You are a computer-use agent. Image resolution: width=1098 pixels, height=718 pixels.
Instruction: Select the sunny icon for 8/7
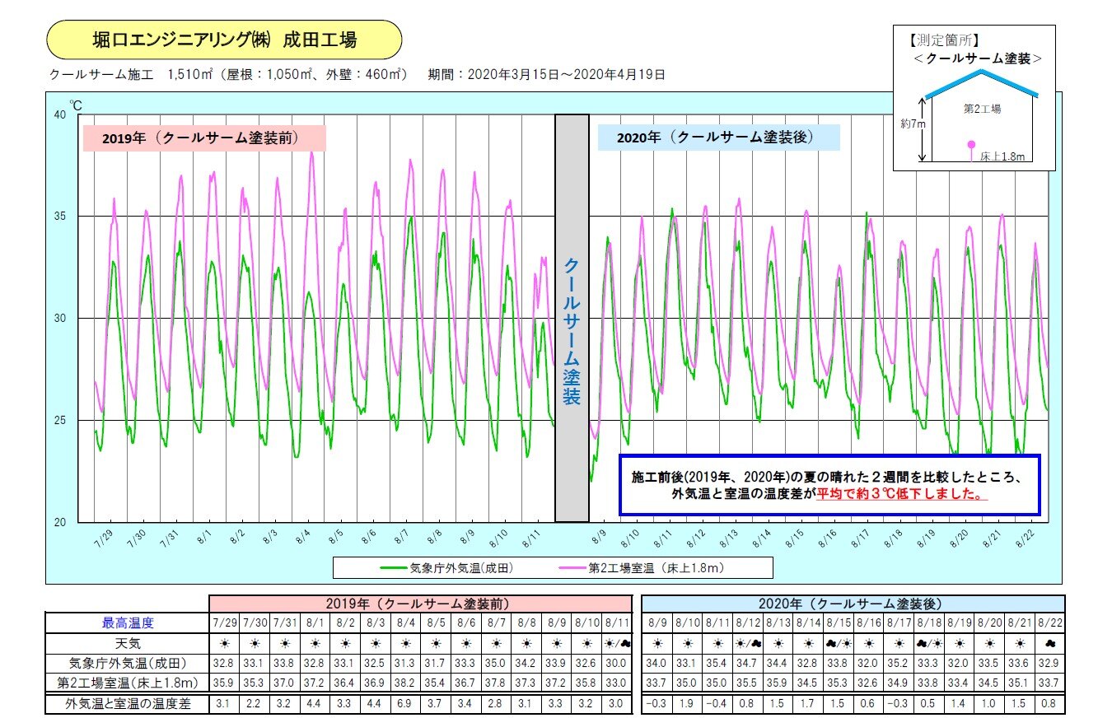497,643
